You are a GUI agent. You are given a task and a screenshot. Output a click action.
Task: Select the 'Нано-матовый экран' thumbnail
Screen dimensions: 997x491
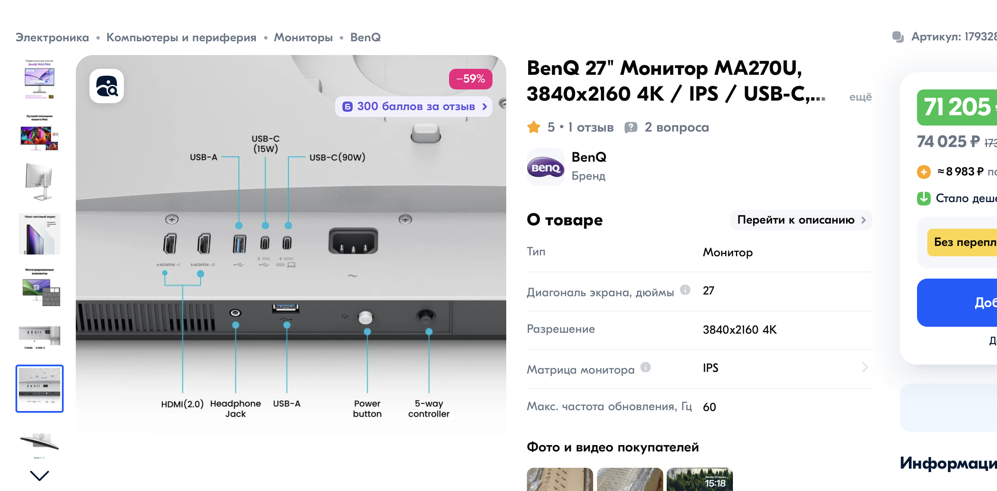tap(40, 234)
